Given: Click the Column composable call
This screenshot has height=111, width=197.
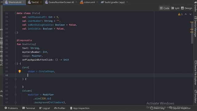Looking at the screenshot, I should (x=26, y=91).
